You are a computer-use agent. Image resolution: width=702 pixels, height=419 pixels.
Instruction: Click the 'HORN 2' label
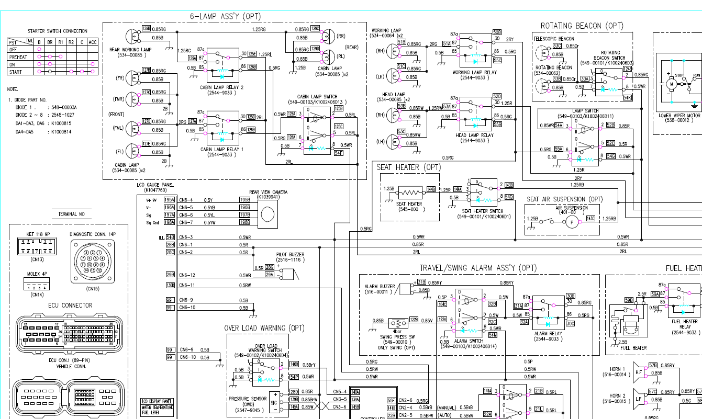click(618, 396)
